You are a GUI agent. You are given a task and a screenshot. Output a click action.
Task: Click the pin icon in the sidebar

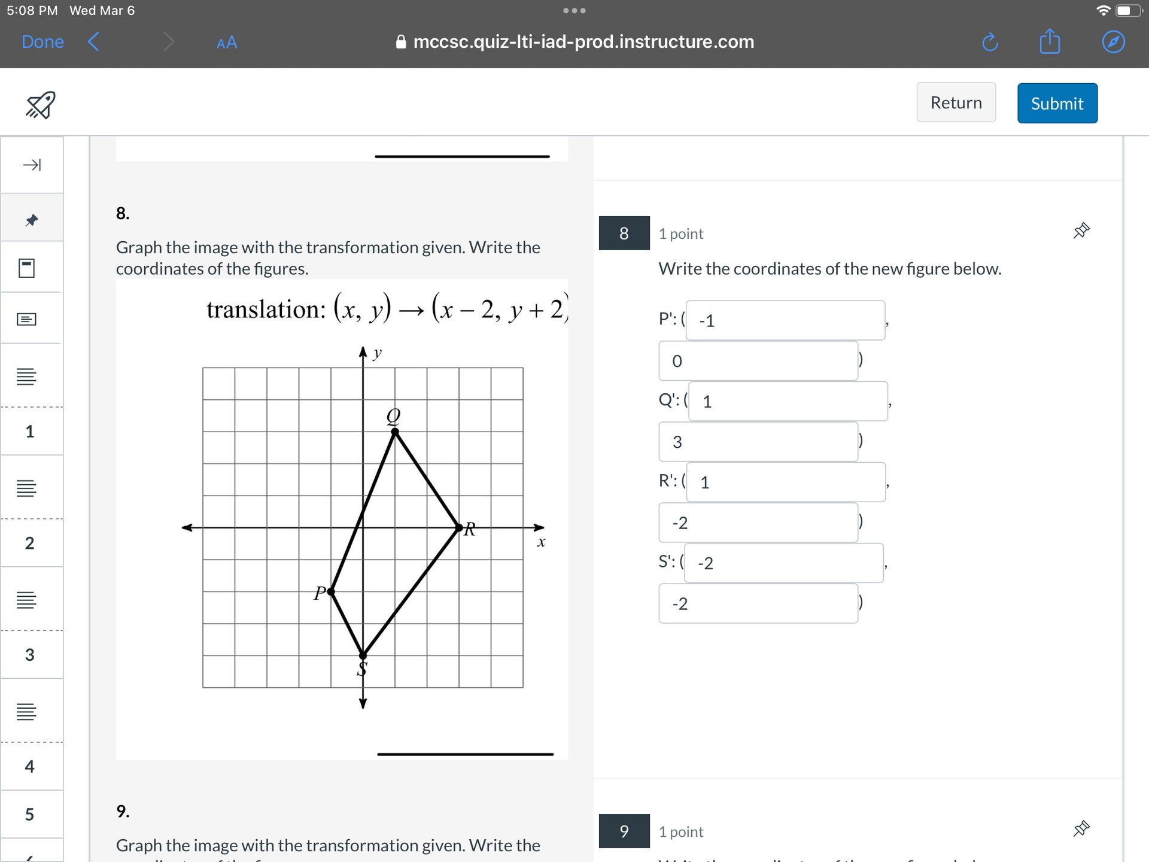pyautogui.click(x=32, y=220)
